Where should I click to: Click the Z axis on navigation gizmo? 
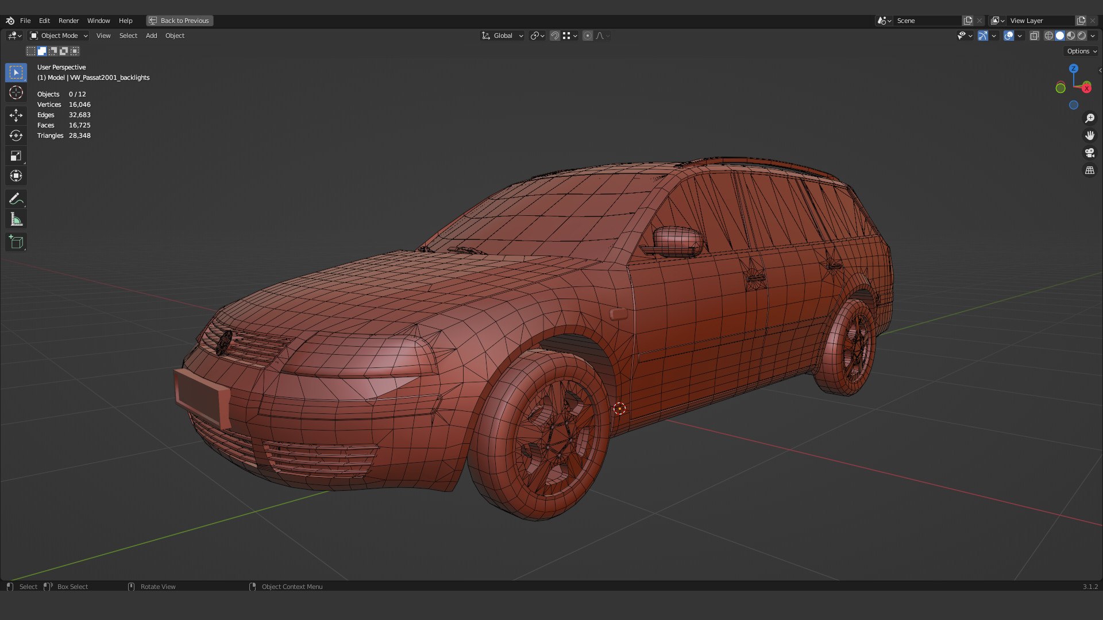pos(1073,68)
